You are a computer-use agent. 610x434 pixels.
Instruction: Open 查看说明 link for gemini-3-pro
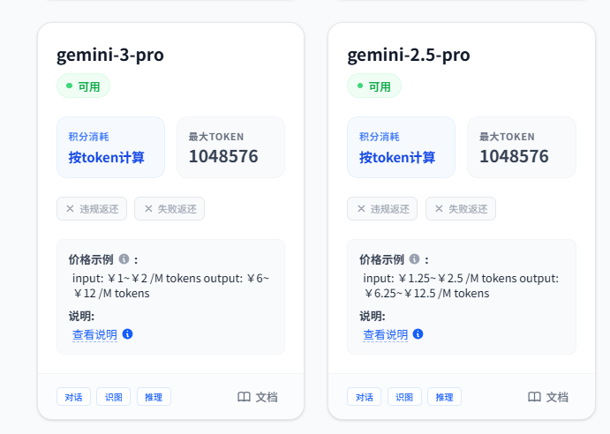coord(94,335)
